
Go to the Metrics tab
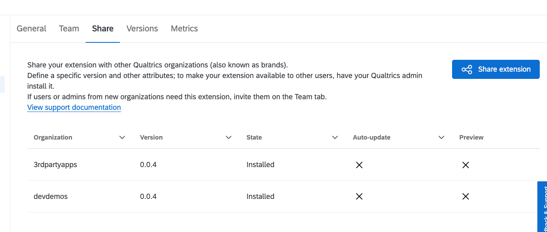(184, 28)
